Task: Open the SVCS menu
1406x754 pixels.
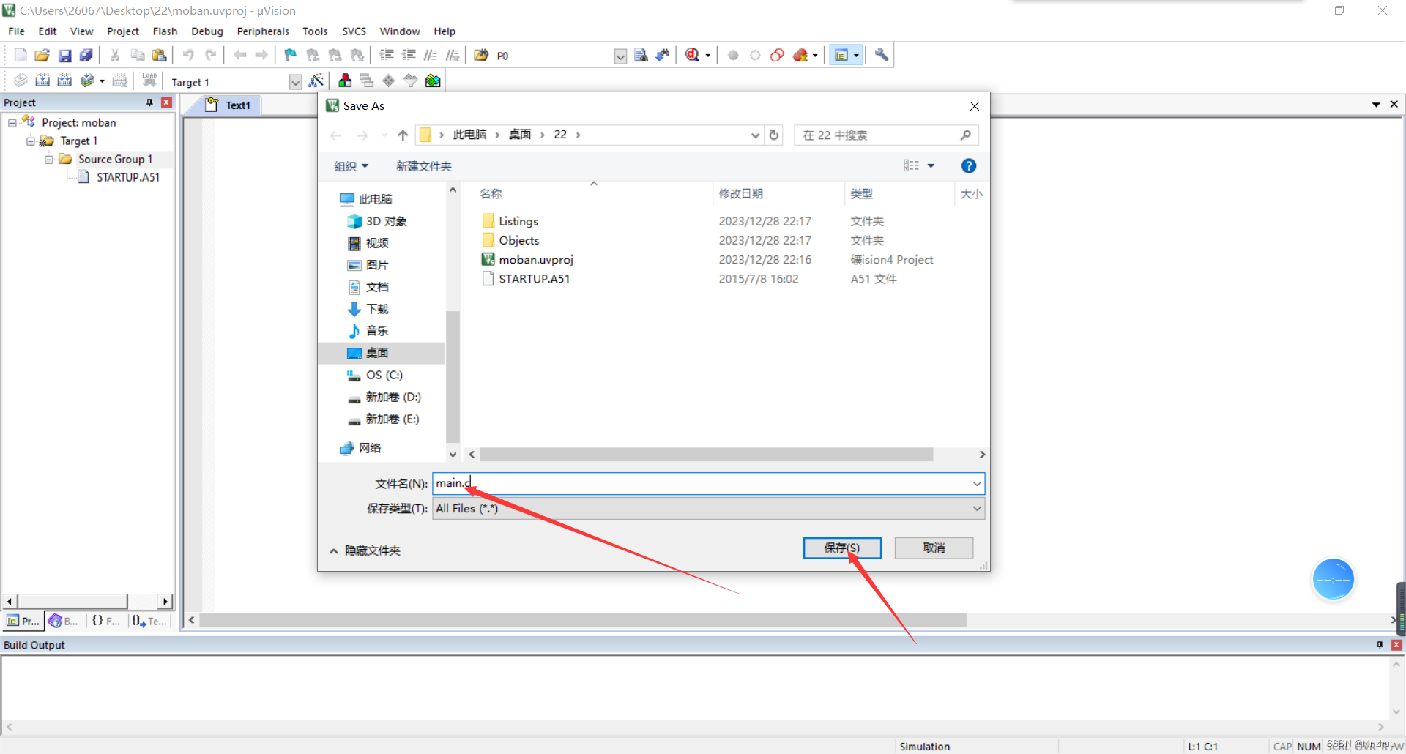Action: [x=354, y=31]
